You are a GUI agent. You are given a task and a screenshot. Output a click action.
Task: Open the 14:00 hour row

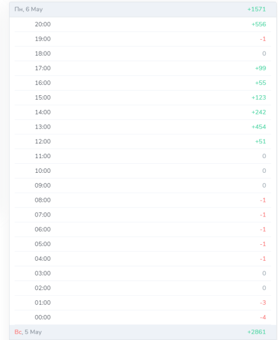(x=143, y=112)
